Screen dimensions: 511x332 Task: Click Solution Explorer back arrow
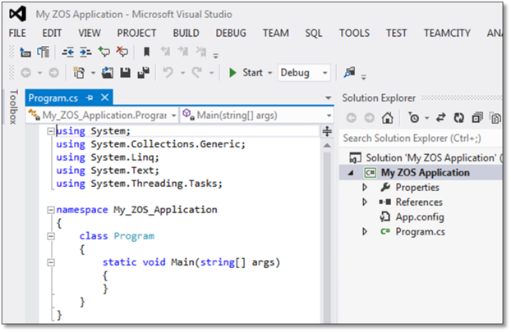[x=352, y=118]
